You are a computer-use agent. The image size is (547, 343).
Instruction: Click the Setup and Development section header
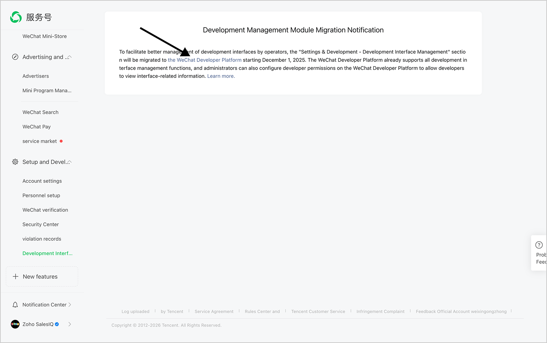tap(46, 162)
